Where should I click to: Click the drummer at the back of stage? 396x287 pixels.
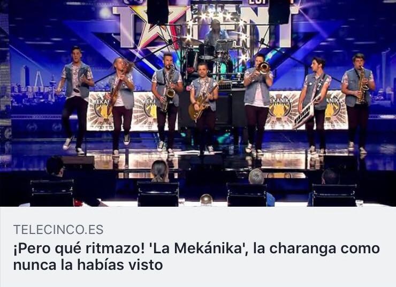pyautogui.click(x=216, y=34)
